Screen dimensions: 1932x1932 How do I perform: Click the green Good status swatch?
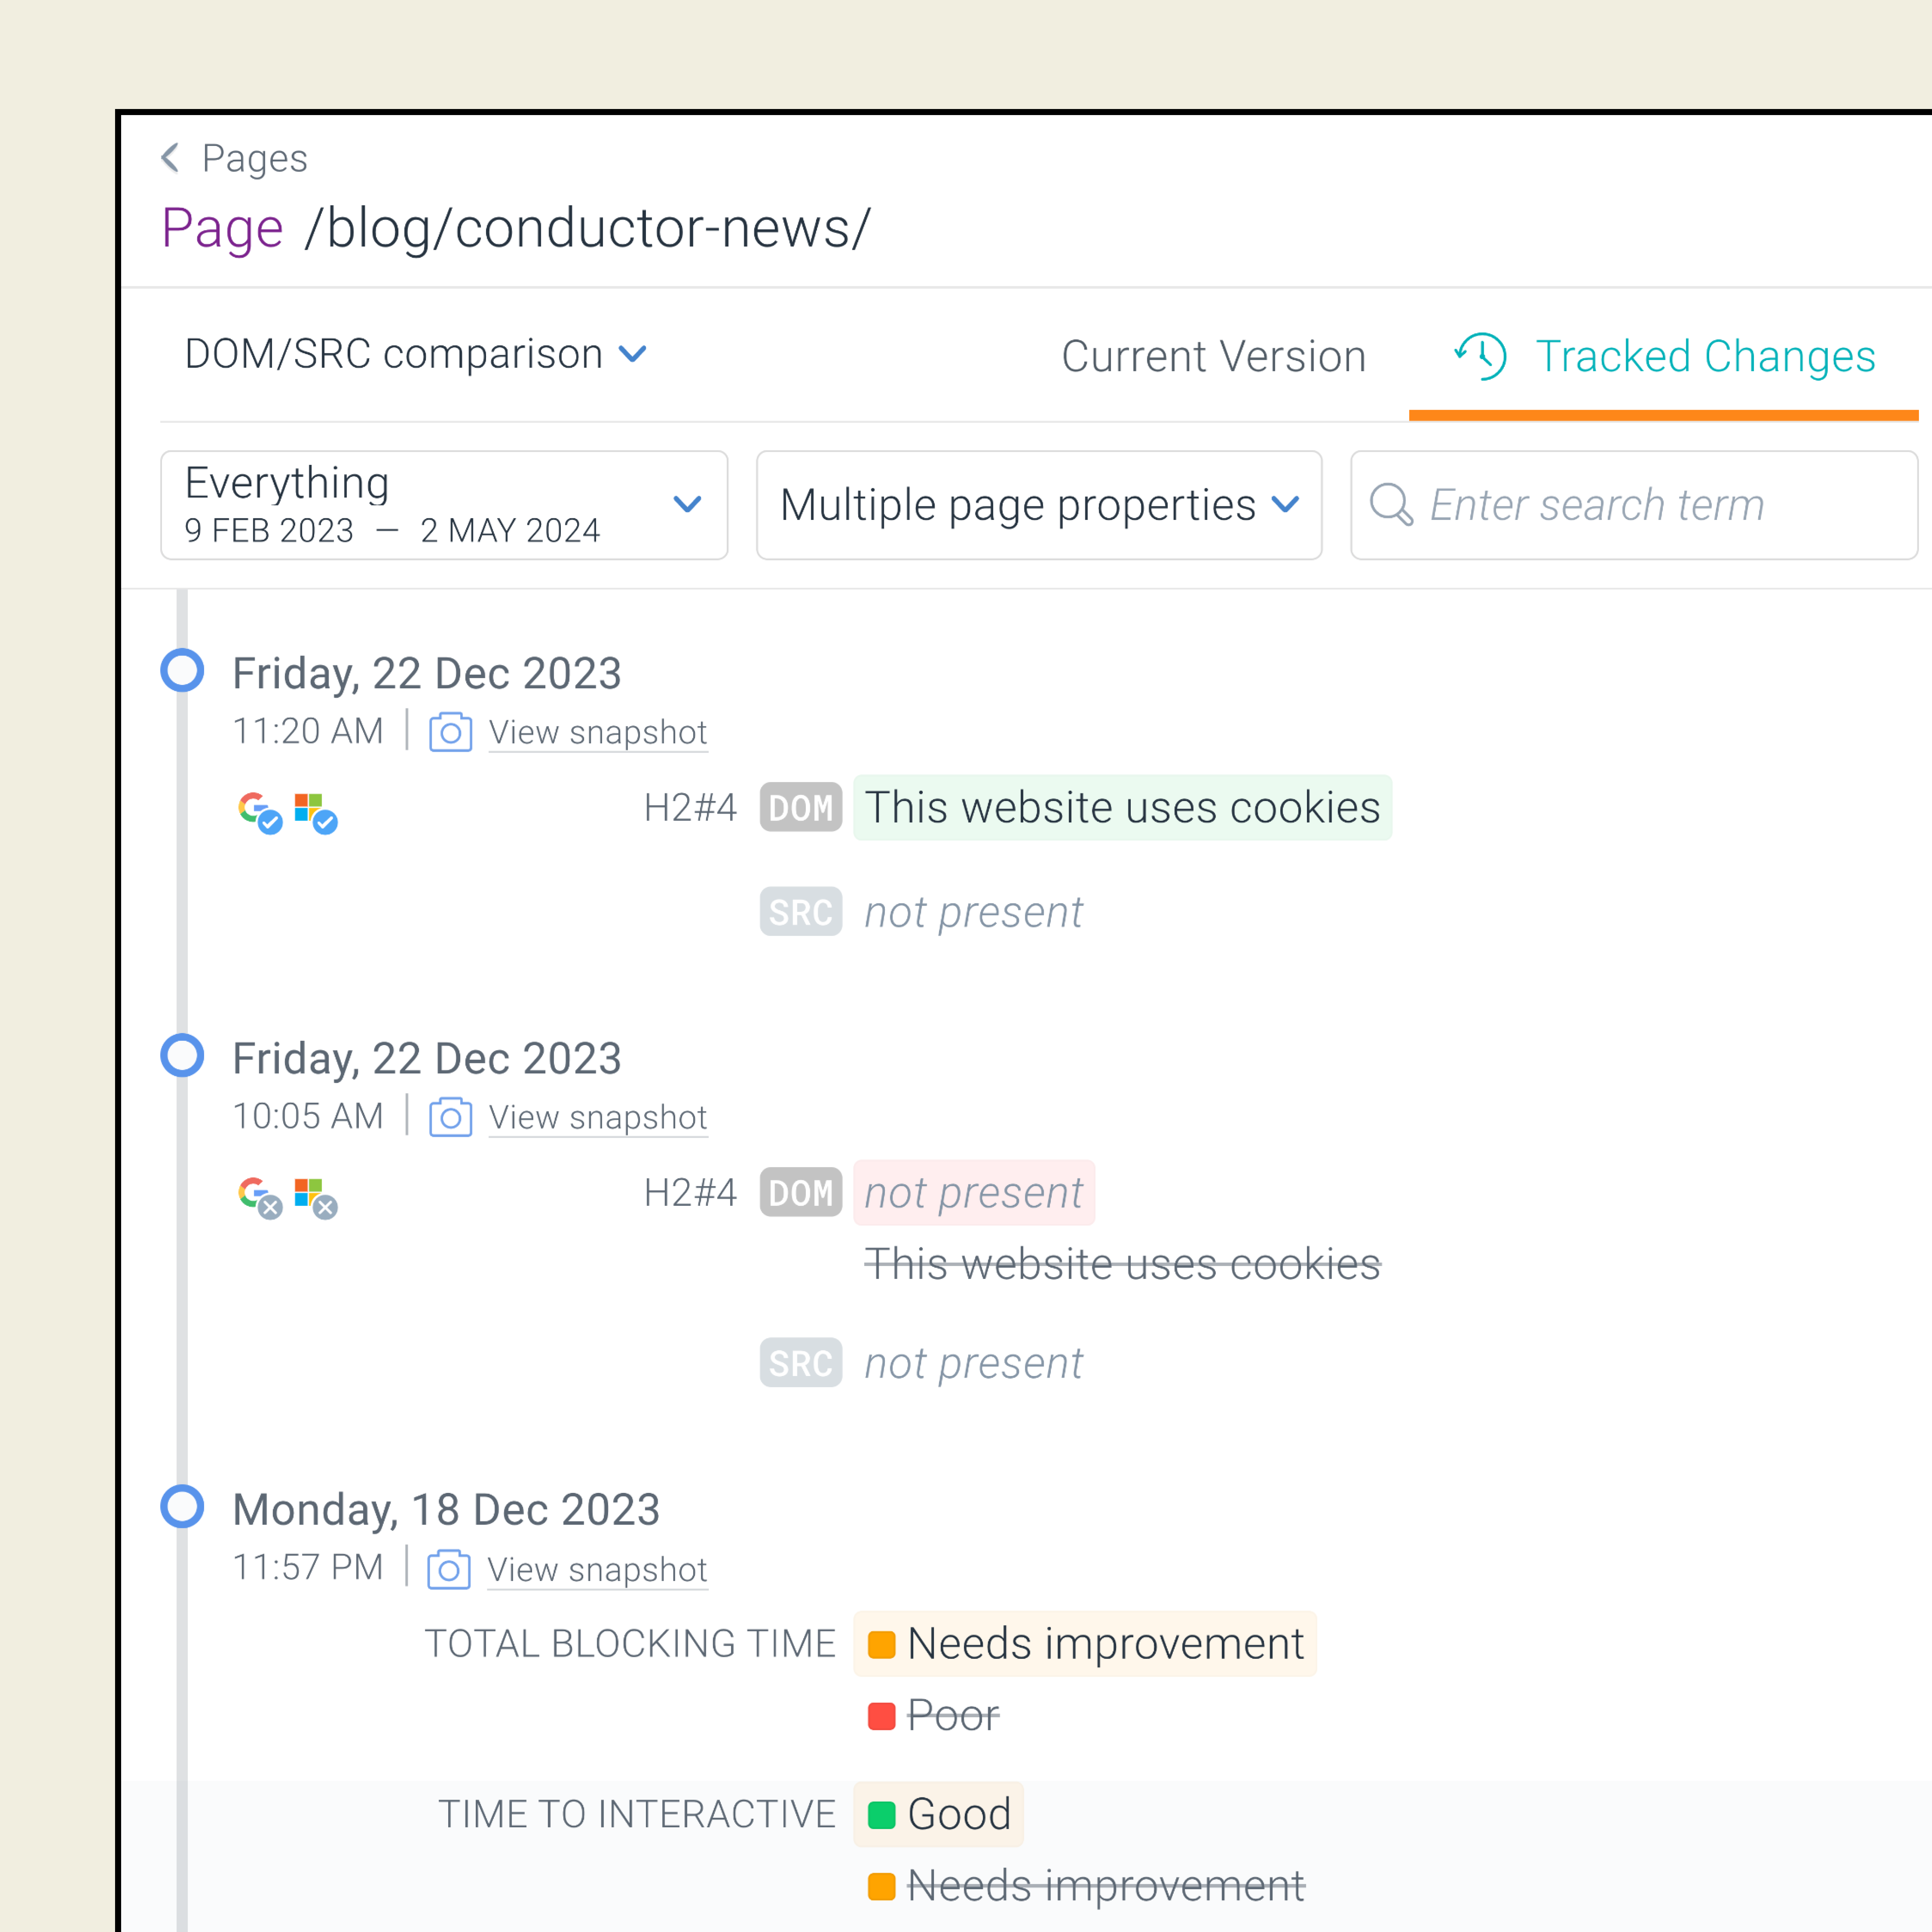click(x=881, y=1814)
